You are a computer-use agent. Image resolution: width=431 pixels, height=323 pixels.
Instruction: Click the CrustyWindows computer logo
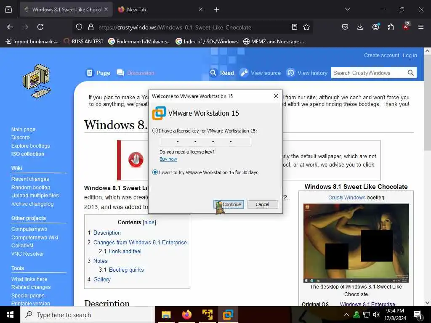click(x=37, y=81)
